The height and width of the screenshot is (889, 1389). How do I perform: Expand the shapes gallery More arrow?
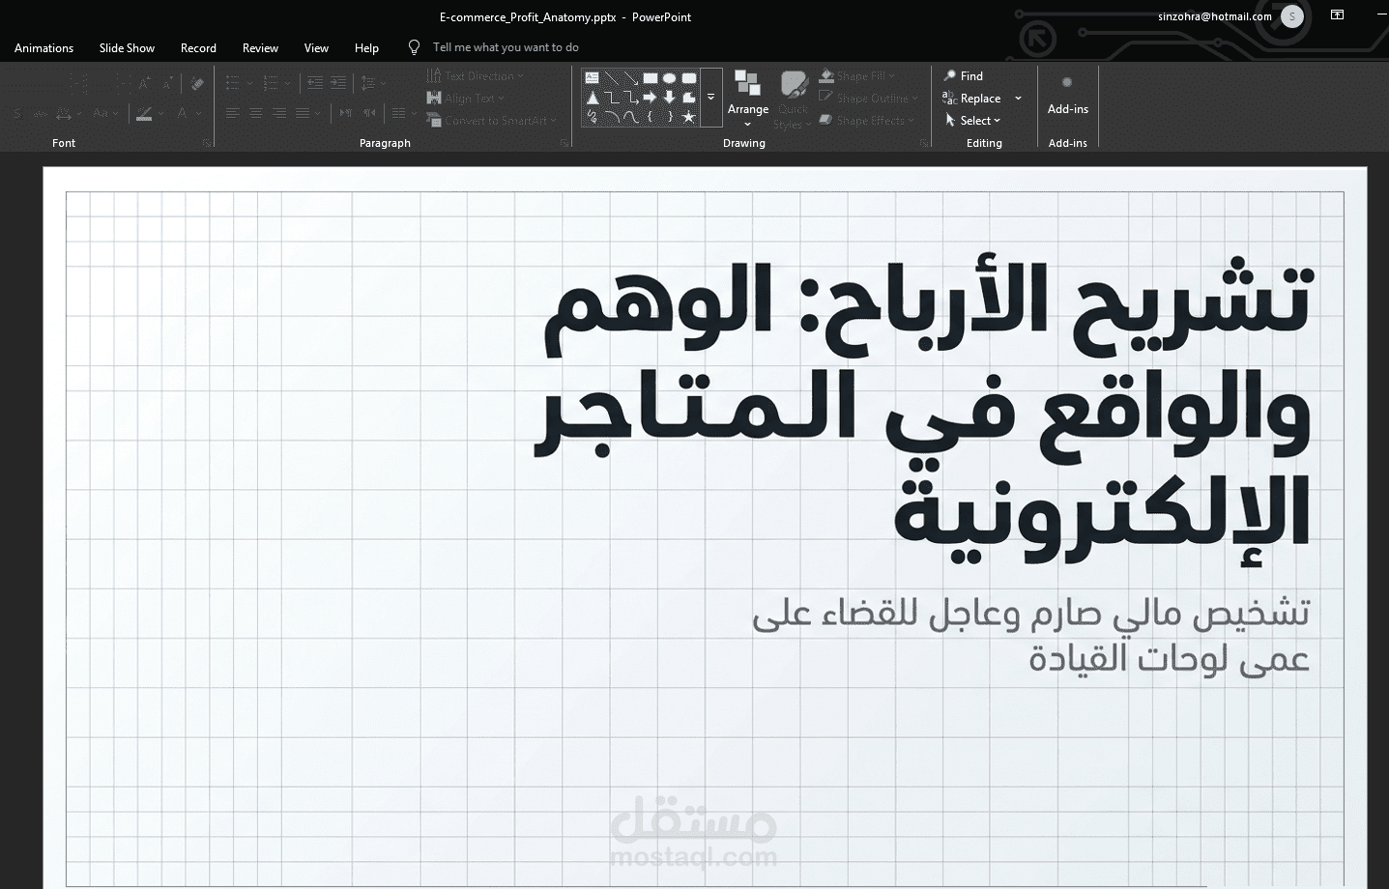711,97
